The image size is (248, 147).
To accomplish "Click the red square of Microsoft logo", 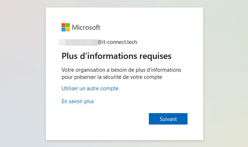I will coord(64,25).
